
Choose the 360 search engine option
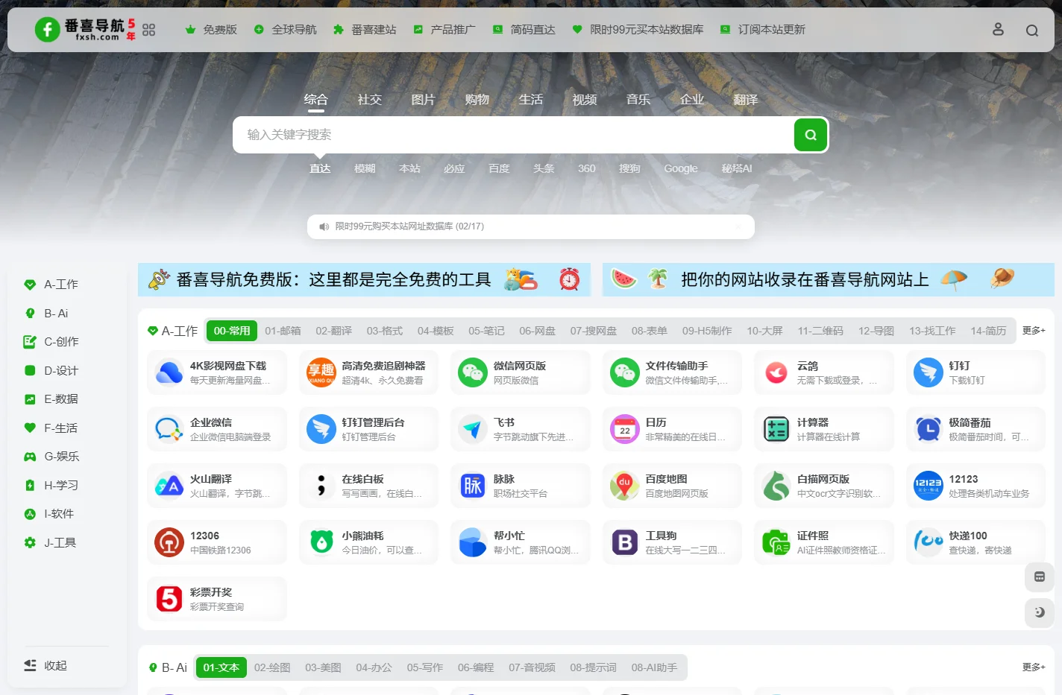[x=587, y=168]
